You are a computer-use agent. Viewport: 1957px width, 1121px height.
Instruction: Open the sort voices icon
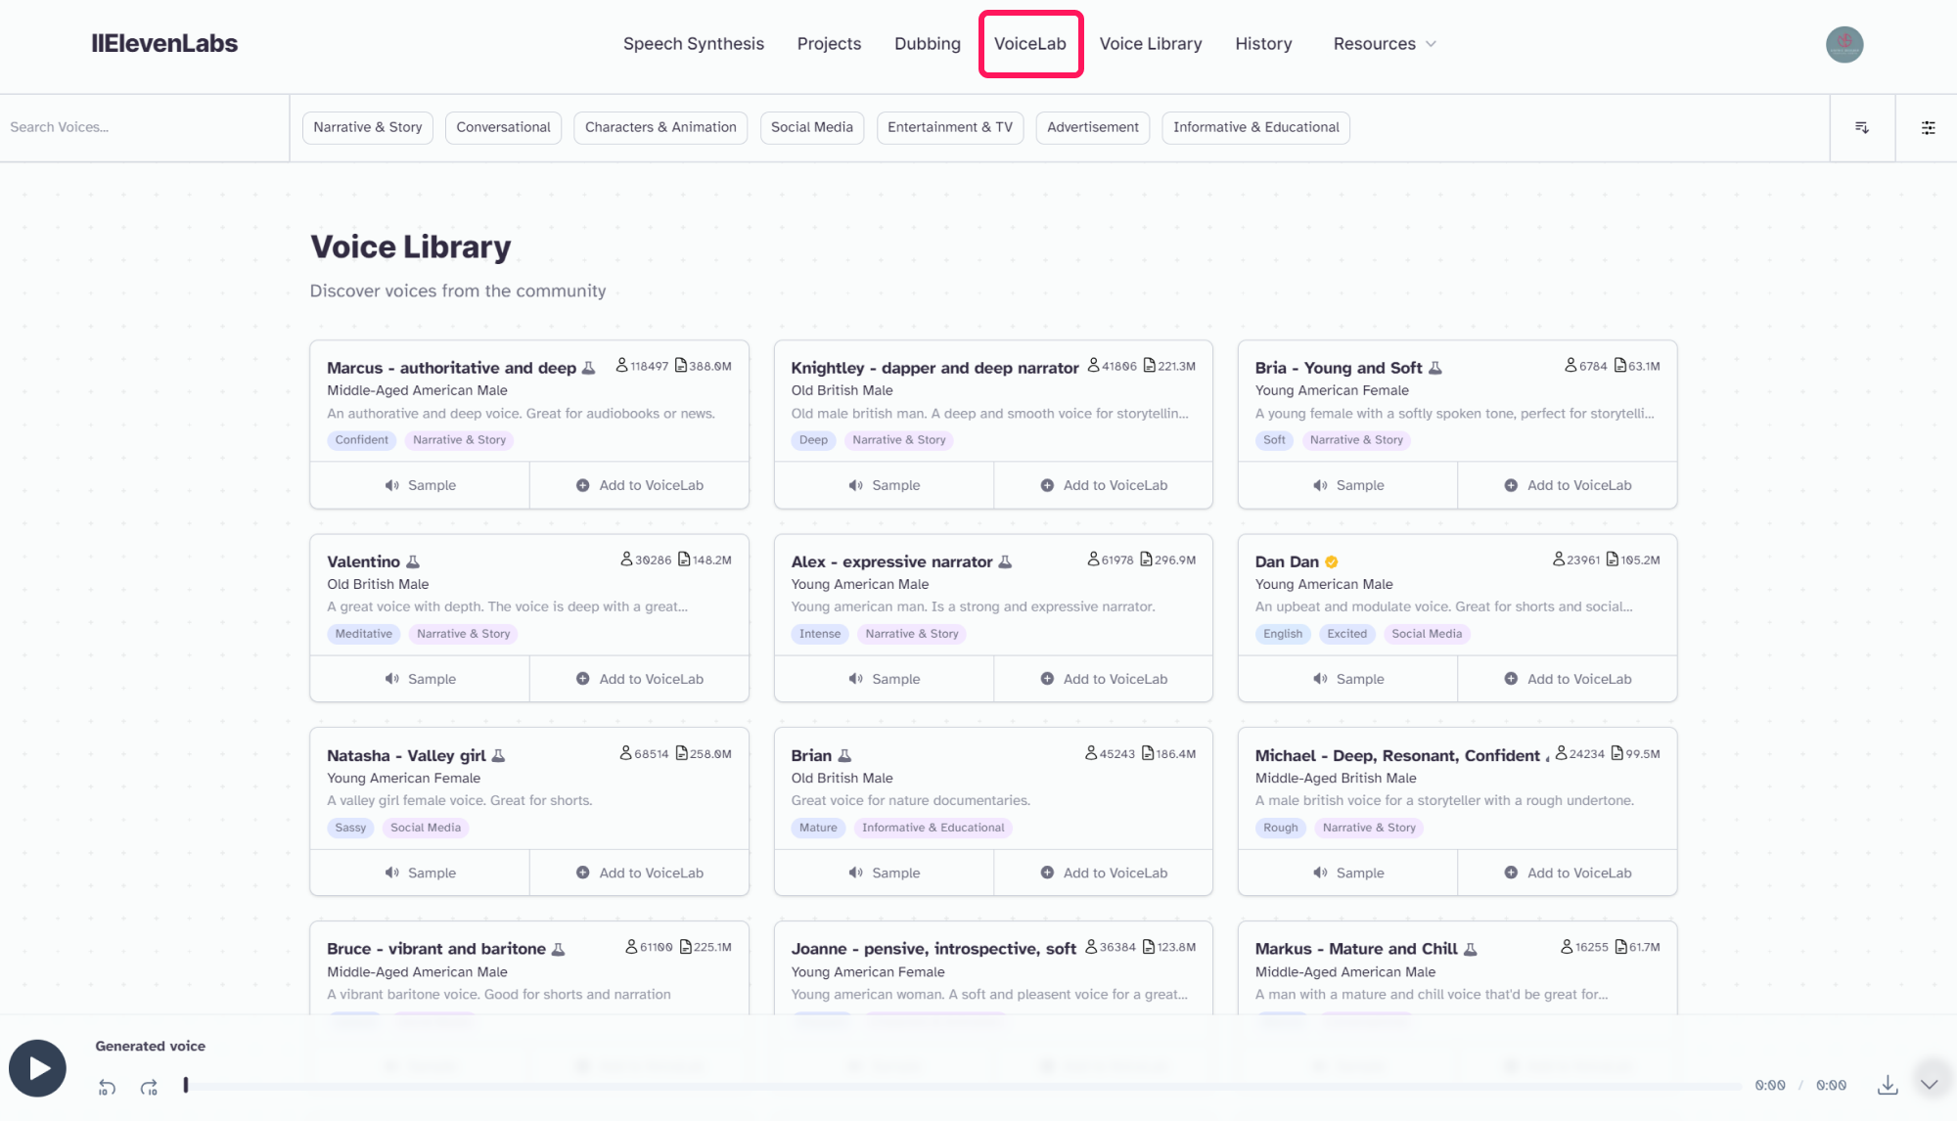(1862, 127)
